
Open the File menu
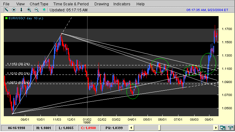coord(6,4)
